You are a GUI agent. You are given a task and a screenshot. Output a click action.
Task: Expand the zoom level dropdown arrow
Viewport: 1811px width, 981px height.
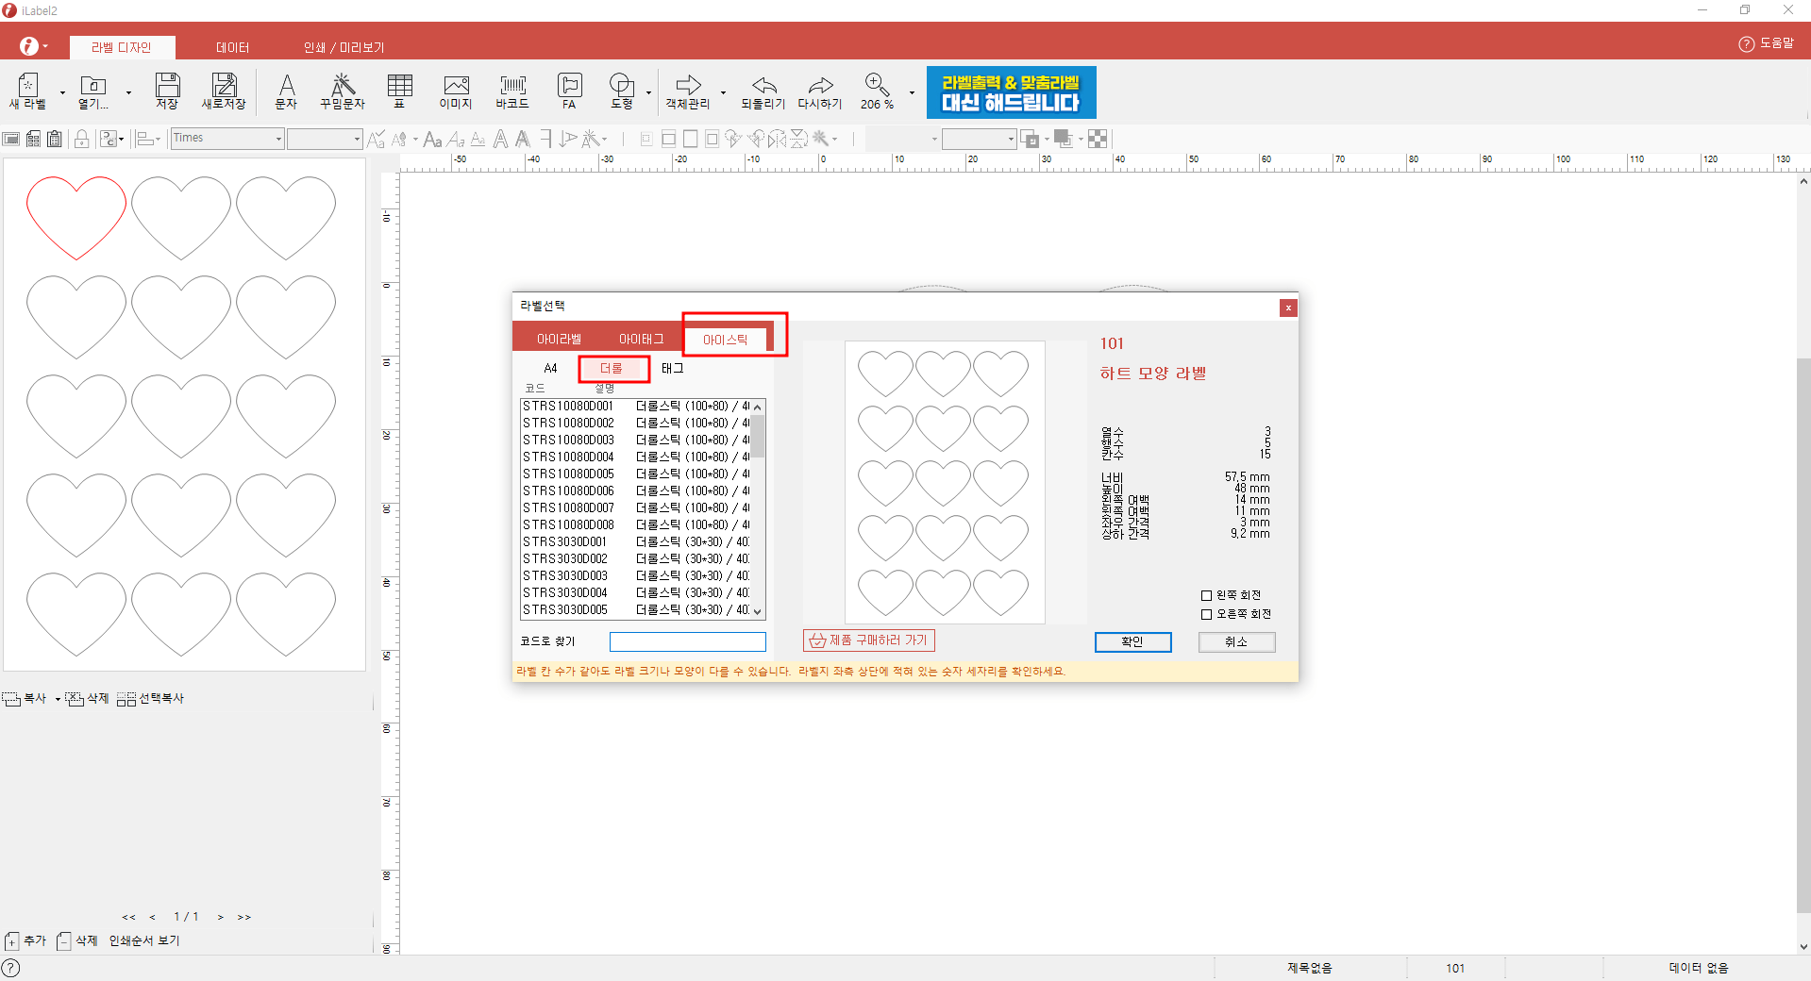click(912, 92)
